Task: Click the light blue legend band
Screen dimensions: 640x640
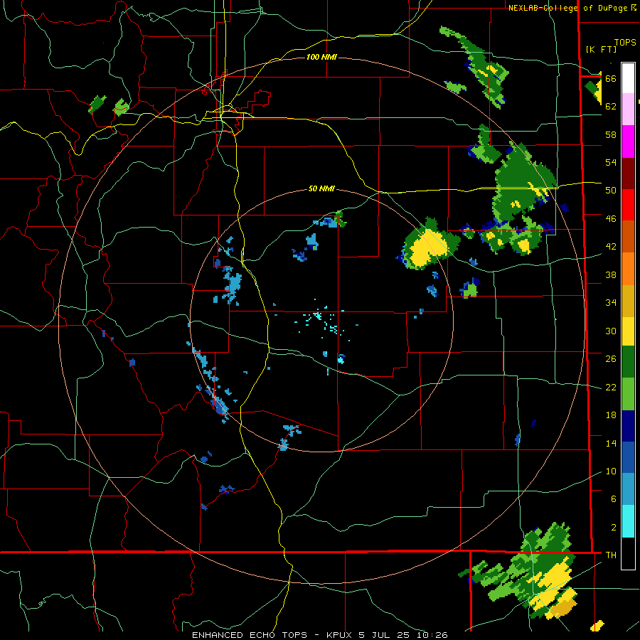Action: click(x=628, y=489)
